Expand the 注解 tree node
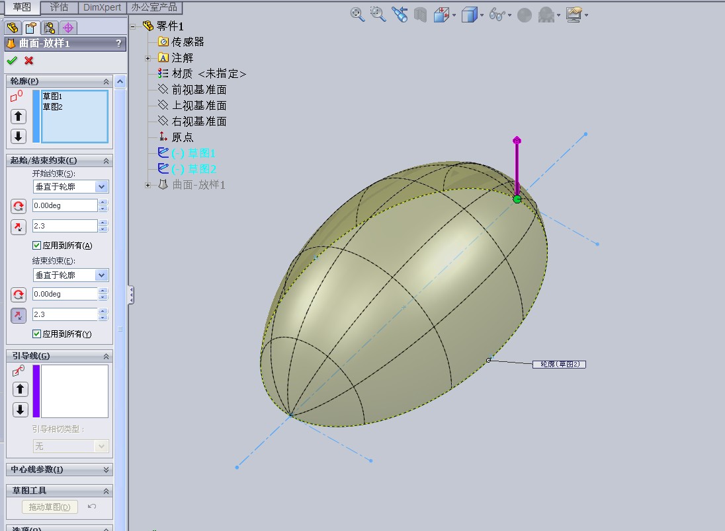The height and width of the screenshot is (531, 725). coord(148,58)
